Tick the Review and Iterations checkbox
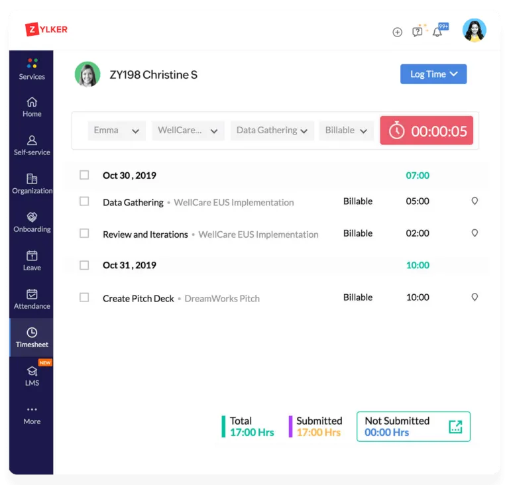This screenshot has width=509, height=485. click(84, 233)
